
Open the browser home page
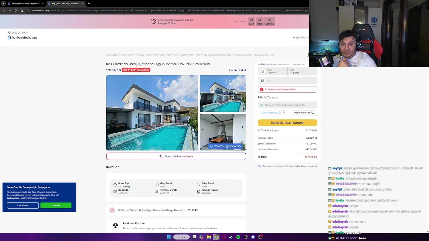(22, 10)
